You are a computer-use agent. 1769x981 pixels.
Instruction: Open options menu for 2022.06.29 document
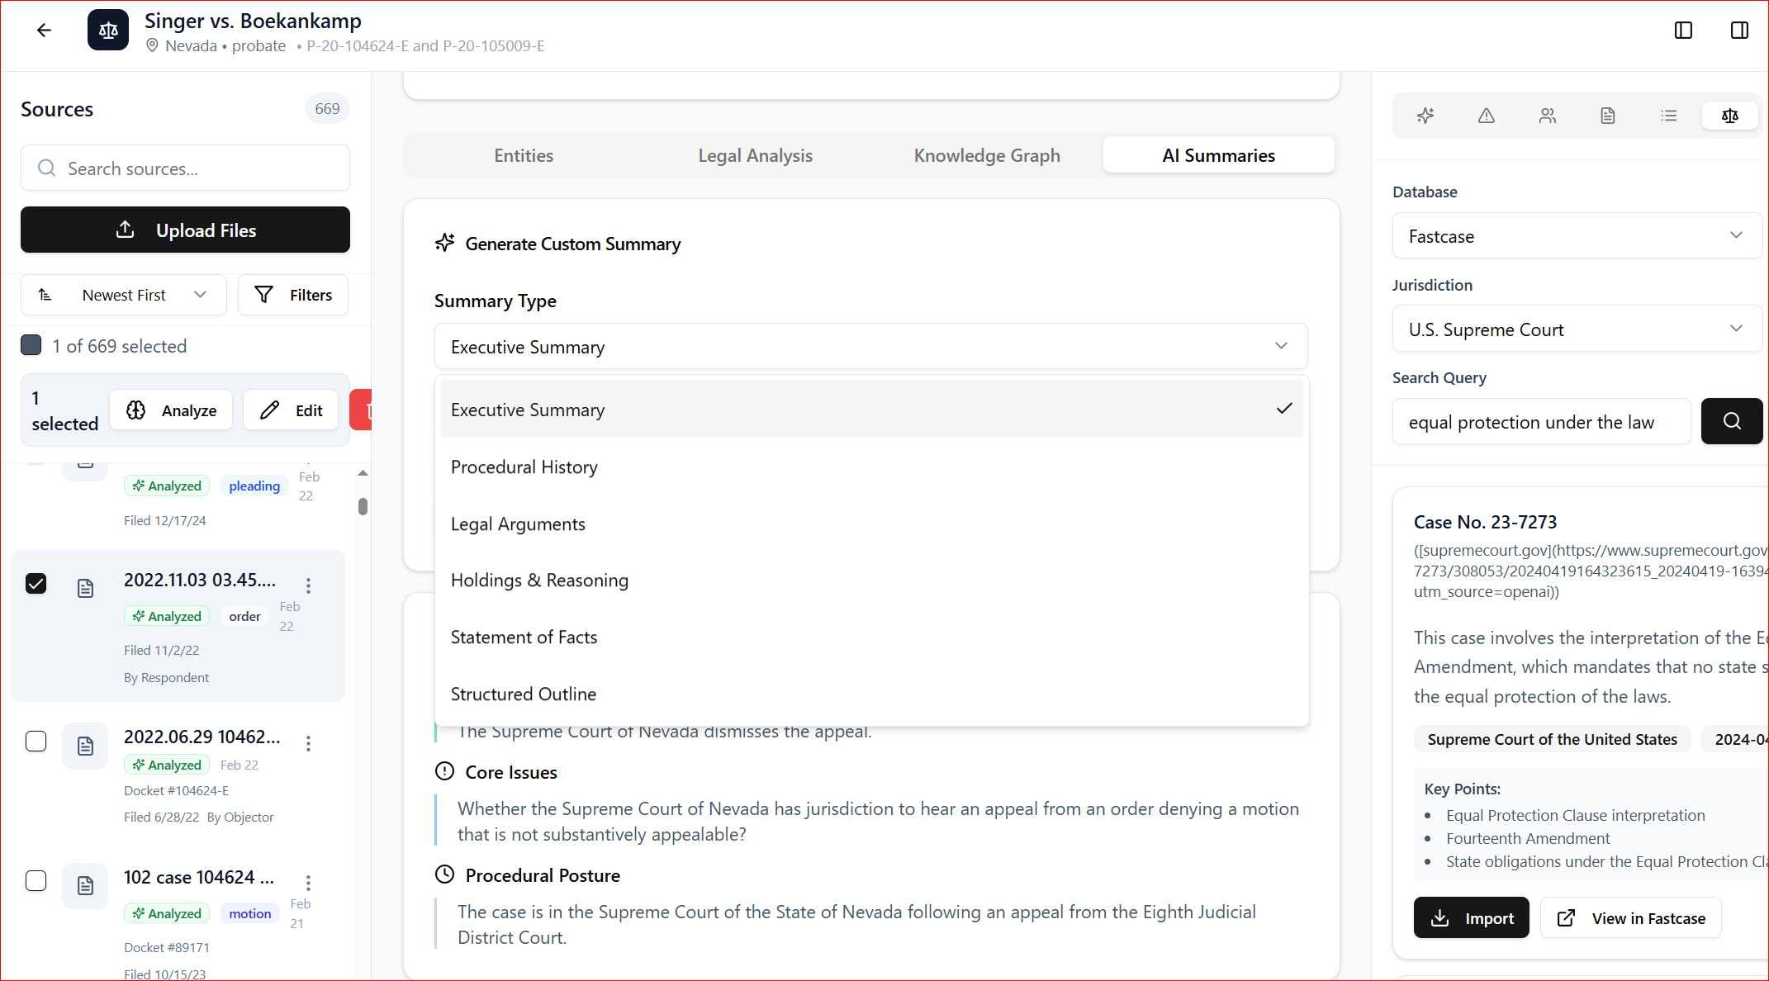tap(308, 743)
